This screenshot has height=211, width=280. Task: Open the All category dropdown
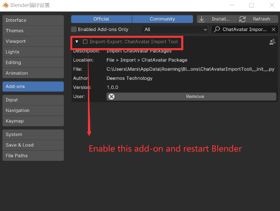(x=175, y=29)
